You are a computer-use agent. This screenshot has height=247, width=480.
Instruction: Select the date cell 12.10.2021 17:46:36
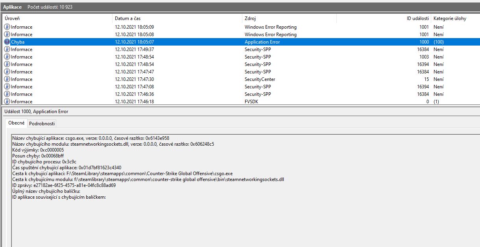134,94
